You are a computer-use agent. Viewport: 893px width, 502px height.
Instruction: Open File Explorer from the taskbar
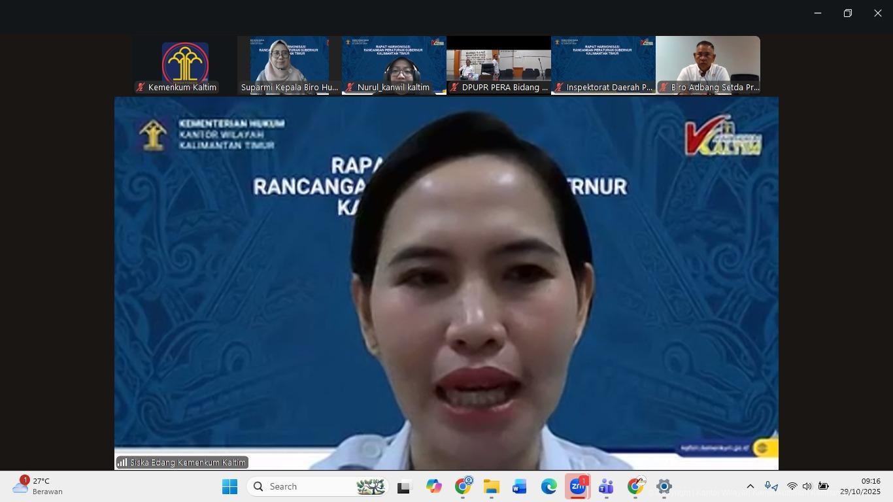[x=491, y=486]
